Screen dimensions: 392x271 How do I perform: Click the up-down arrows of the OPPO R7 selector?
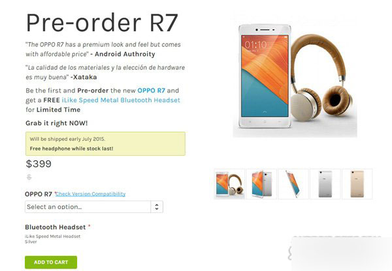[x=157, y=207]
